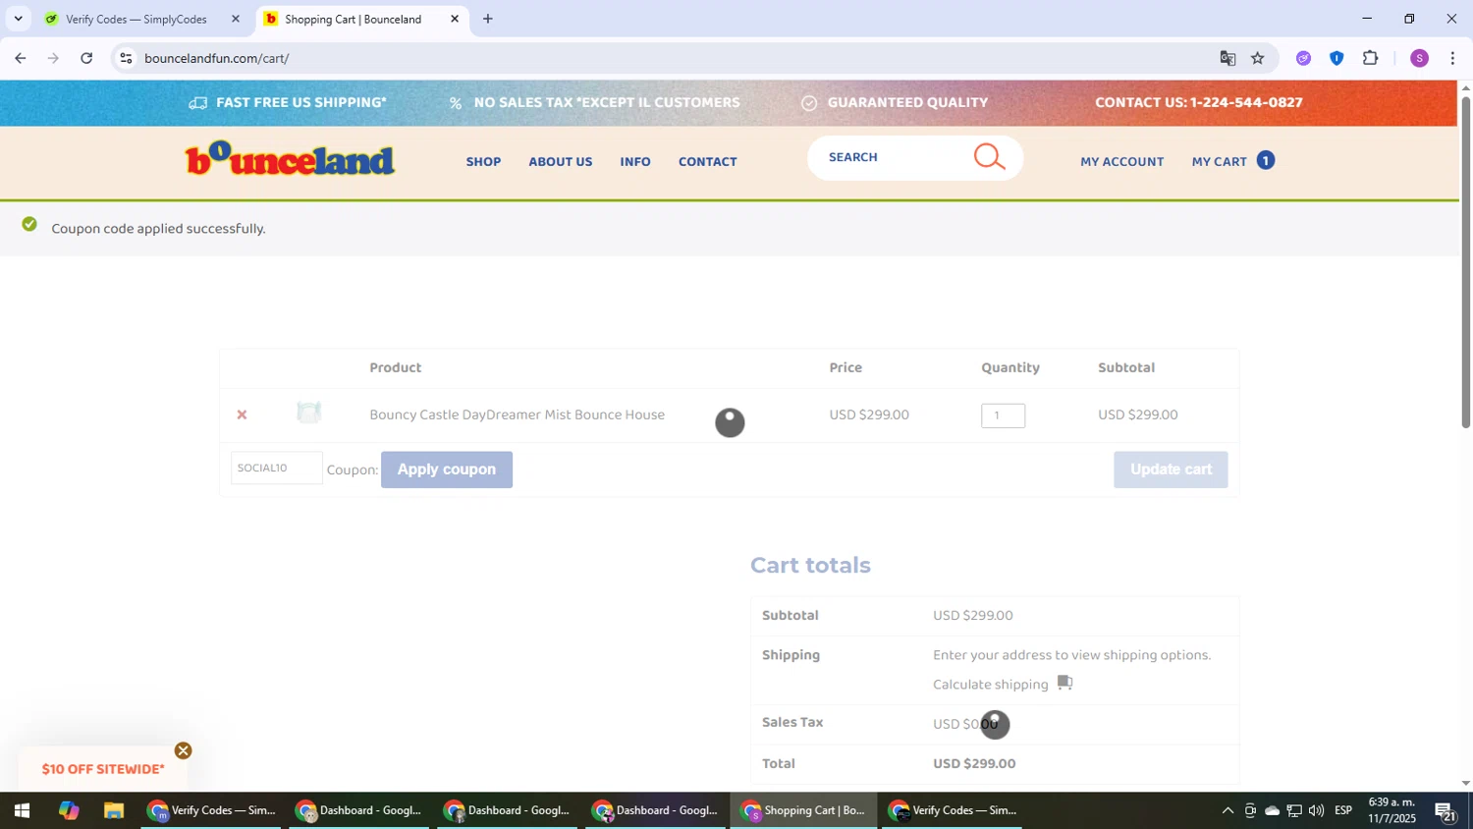
Task: Open the INFO menu
Action: 635,161
